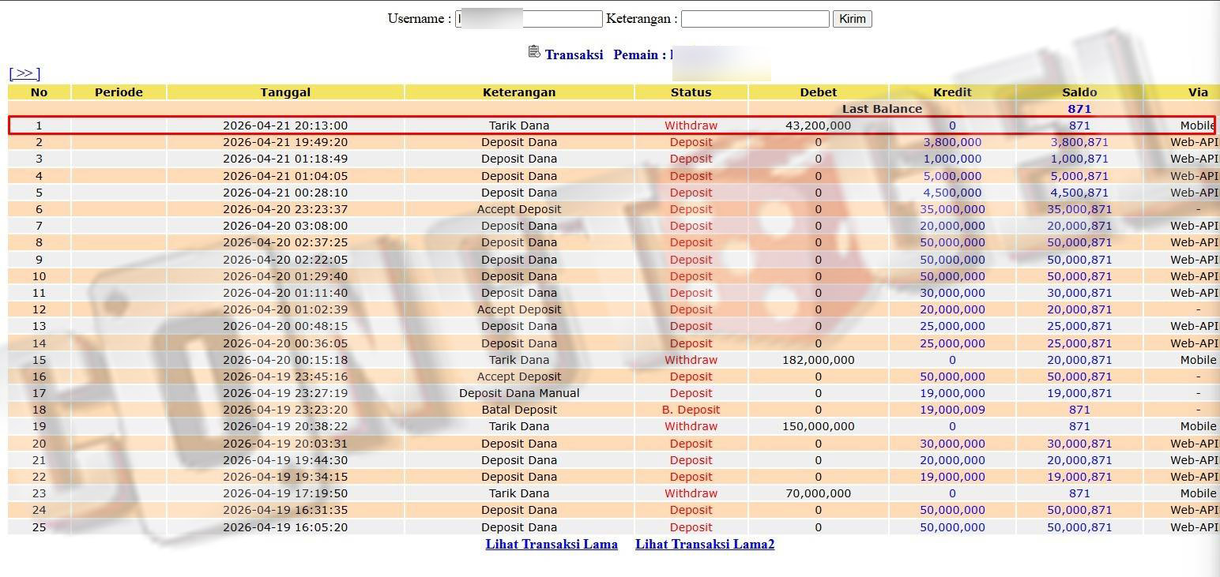Click the Kredit column header

(952, 92)
